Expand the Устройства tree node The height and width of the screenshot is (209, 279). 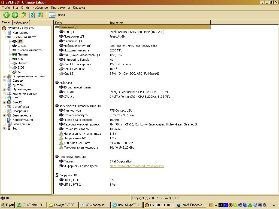pyautogui.click(x=4, y=107)
